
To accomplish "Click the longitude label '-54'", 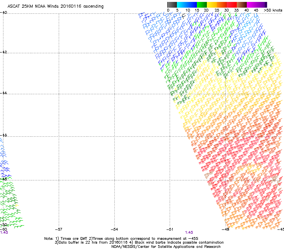I will pyautogui.click(x=114, y=229).
